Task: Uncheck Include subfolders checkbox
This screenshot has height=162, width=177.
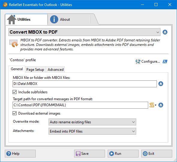Action: [x=15, y=92]
